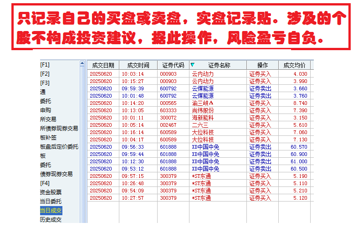Open the [F2] sidebar item
Image resolution: width=363 pixels, height=238 pixels.
[45, 74]
